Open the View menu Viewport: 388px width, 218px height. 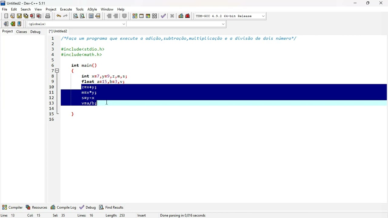pyautogui.click(x=38, y=9)
